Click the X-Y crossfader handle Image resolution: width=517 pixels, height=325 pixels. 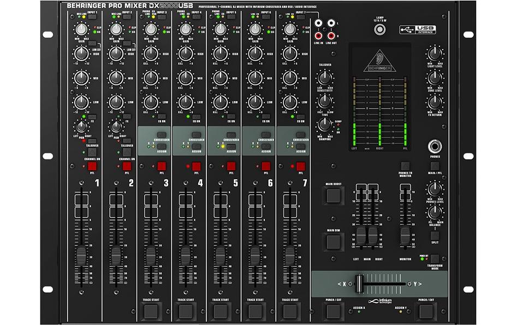click(x=359, y=284)
